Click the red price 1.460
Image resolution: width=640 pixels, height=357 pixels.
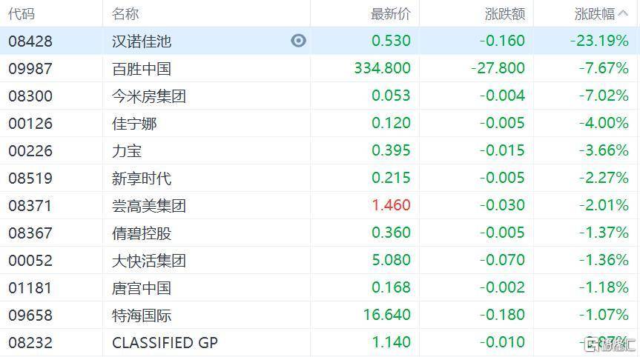pyautogui.click(x=390, y=205)
